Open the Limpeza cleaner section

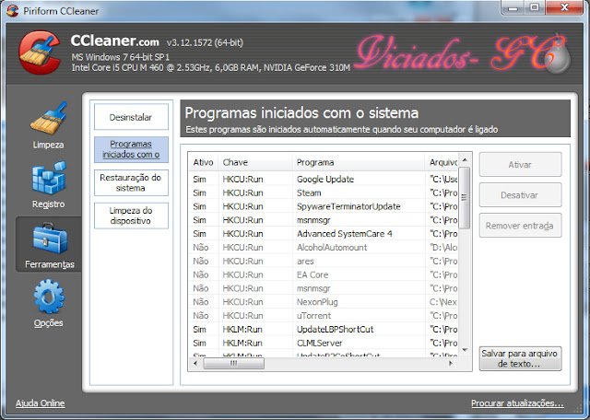pyautogui.click(x=48, y=125)
